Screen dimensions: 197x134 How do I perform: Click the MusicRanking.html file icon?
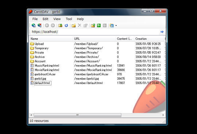click(x=32, y=66)
